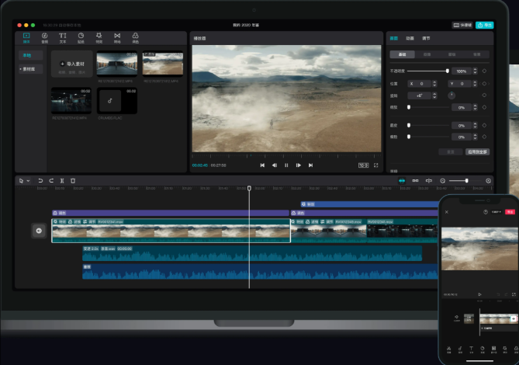The image size is (519, 365).
Task: Switch to the Adjust tab in properties panel
Action: point(426,37)
